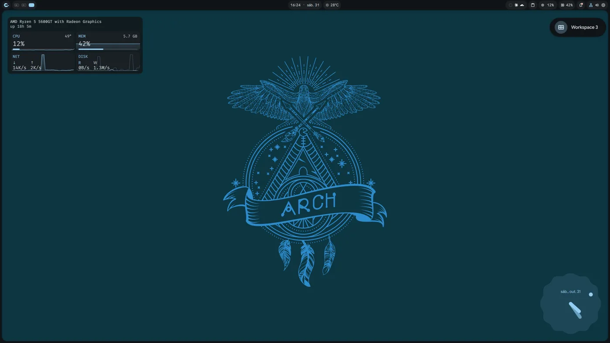The image size is (610, 343).
Task: Click the starburst brightness icon in the tray
Action: (516, 5)
